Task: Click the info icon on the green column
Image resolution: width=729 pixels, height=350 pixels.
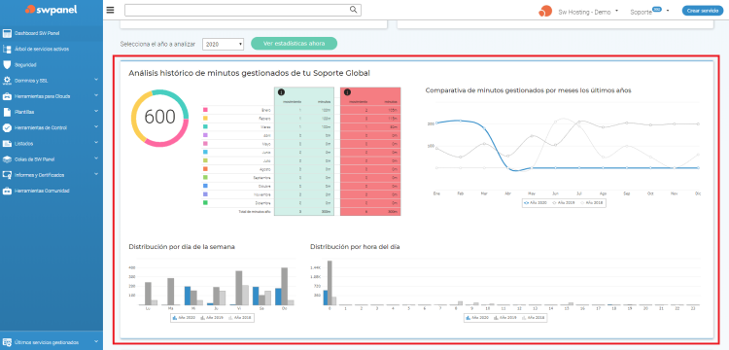Action: coord(281,92)
